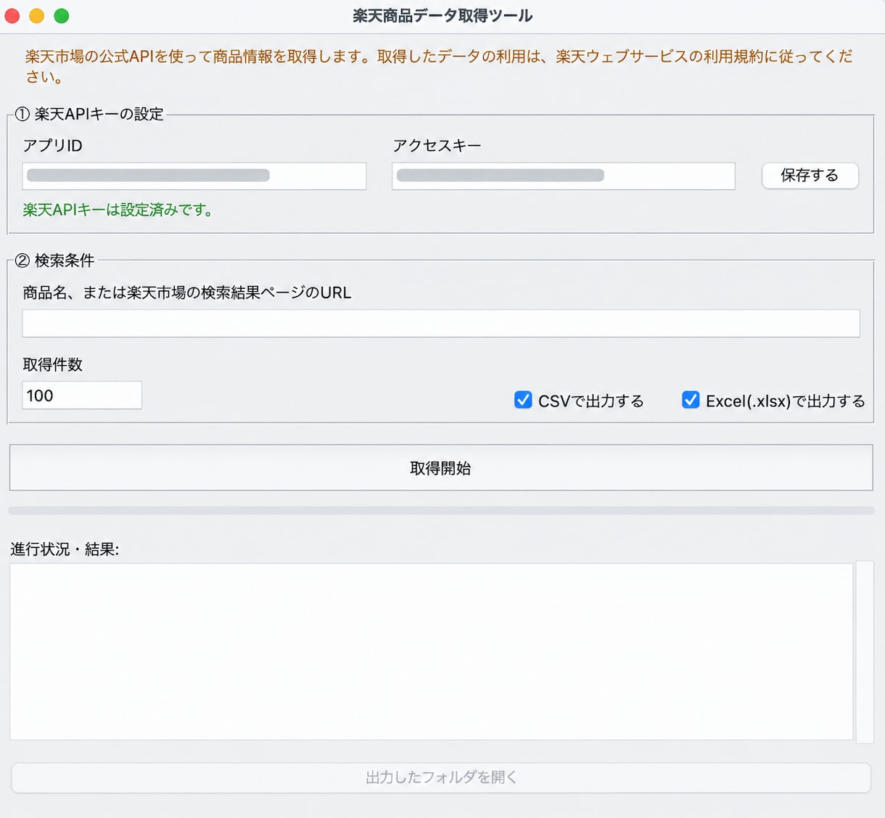
Task: Click the ① 楽天APIキーの設定 group title
Action: (x=89, y=114)
